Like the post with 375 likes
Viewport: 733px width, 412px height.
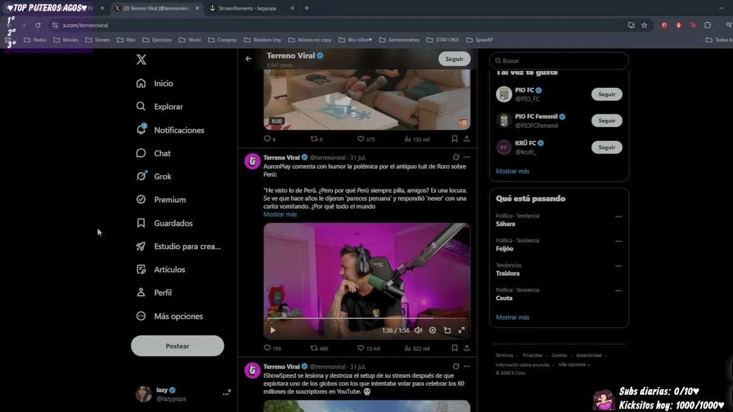(366, 138)
